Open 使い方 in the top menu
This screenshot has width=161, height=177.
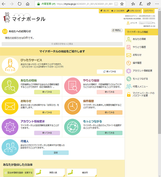[x=104, y=11]
